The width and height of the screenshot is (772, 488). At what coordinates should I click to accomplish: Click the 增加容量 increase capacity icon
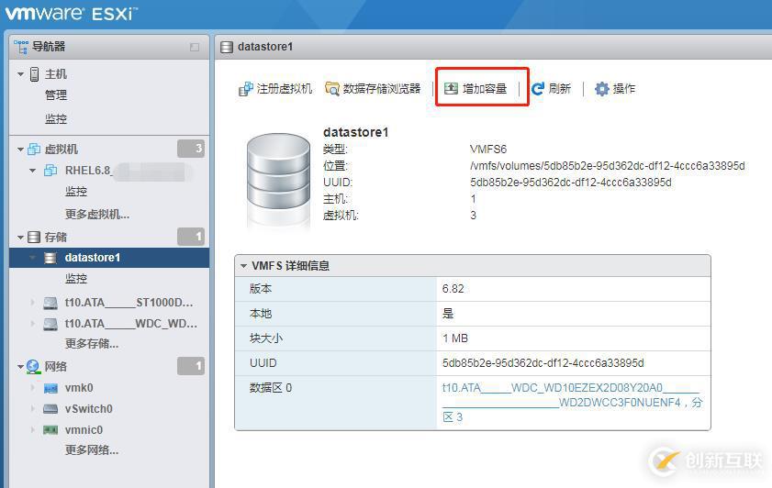point(451,89)
